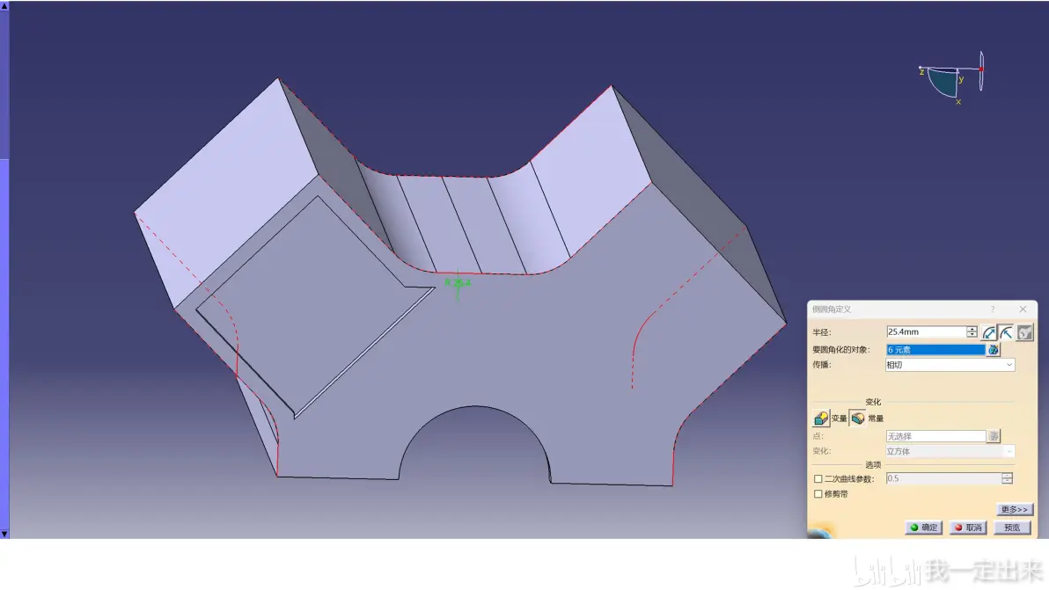Viewport: 1049px width, 590px height.
Task: Click the point selection icon beside 无选择
Action: [x=994, y=435]
